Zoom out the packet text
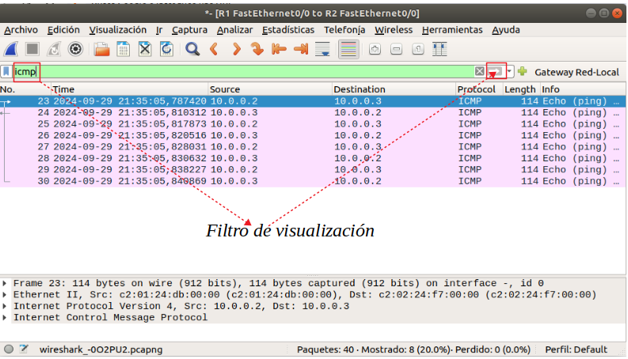 tap(397, 49)
